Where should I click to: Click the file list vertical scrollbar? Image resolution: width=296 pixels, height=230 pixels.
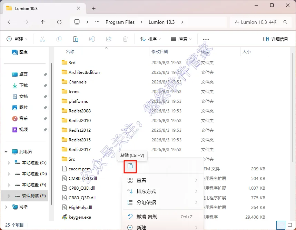click(293, 108)
